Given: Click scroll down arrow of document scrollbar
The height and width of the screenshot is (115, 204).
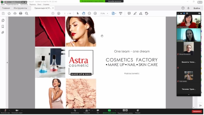Looking at the screenshot, I should [194, 107].
